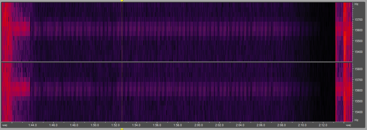This screenshot has width=367, height=130.
Task: Click 15700 on the upper channel frequency ruler
Action: [x=359, y=19]
